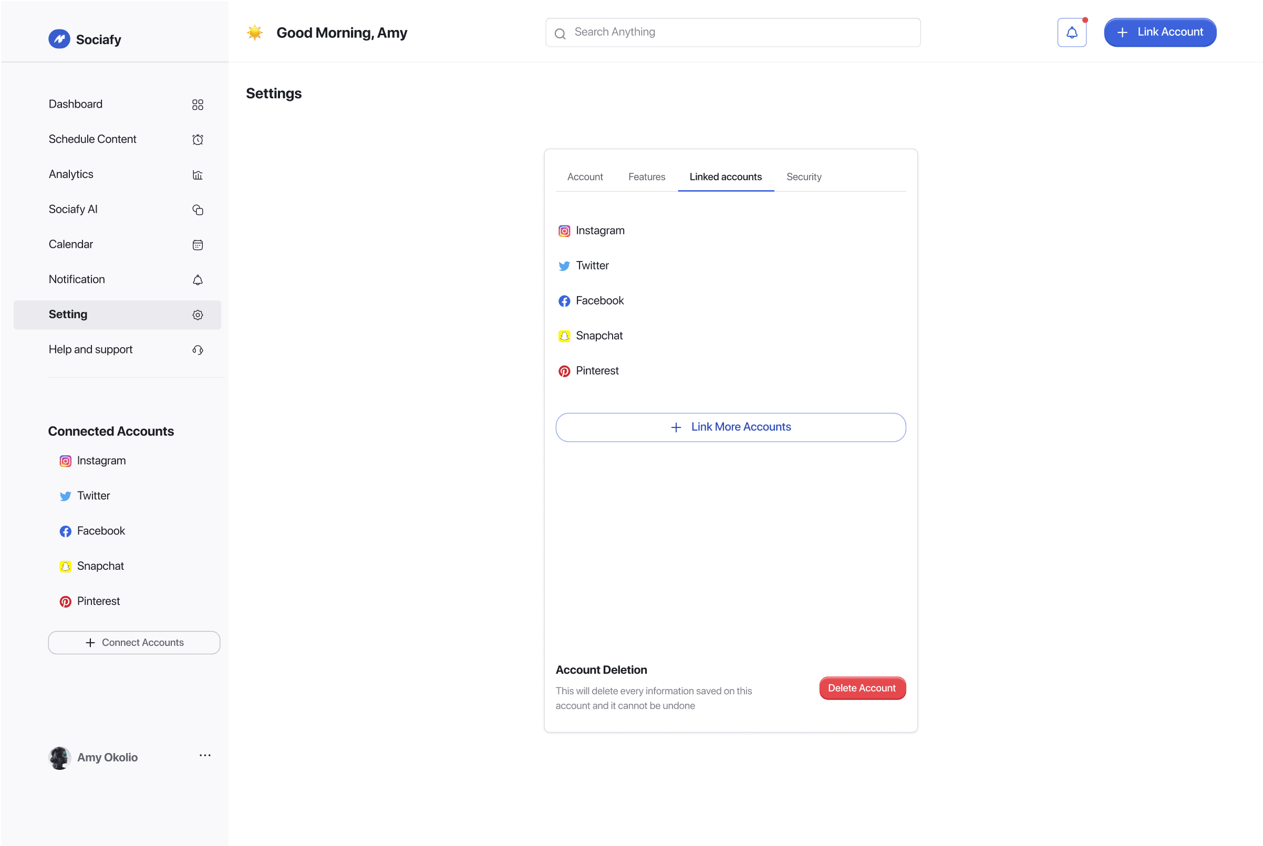The width and height of the screenshot is (1263, 846).
Task: Select the Account tab
Action: point(585,177)
